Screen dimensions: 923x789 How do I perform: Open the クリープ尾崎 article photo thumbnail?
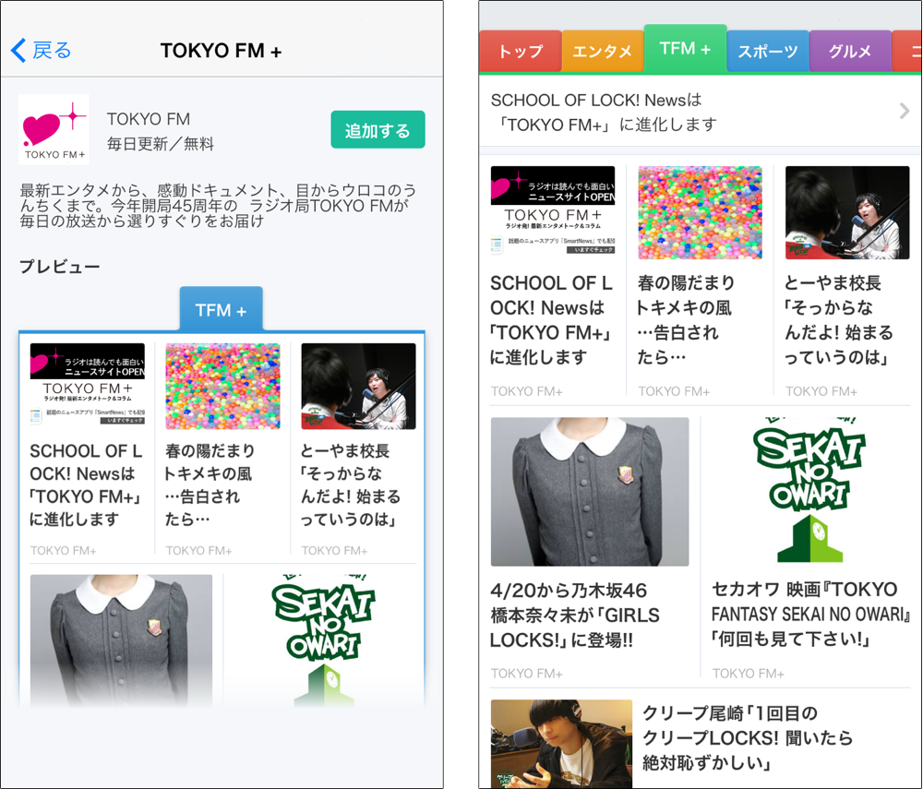coord(561,744)
